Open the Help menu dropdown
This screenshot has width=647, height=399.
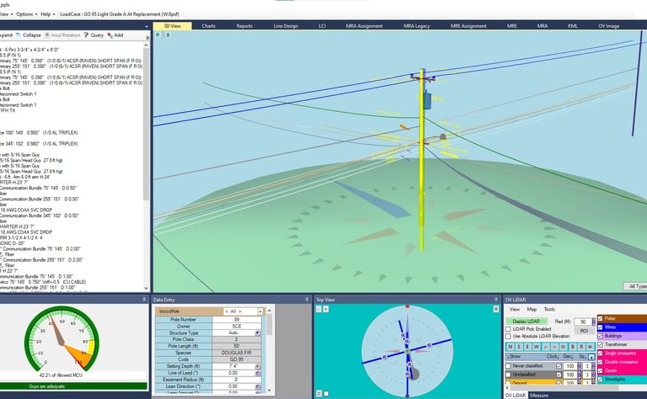tap(48, 14)
